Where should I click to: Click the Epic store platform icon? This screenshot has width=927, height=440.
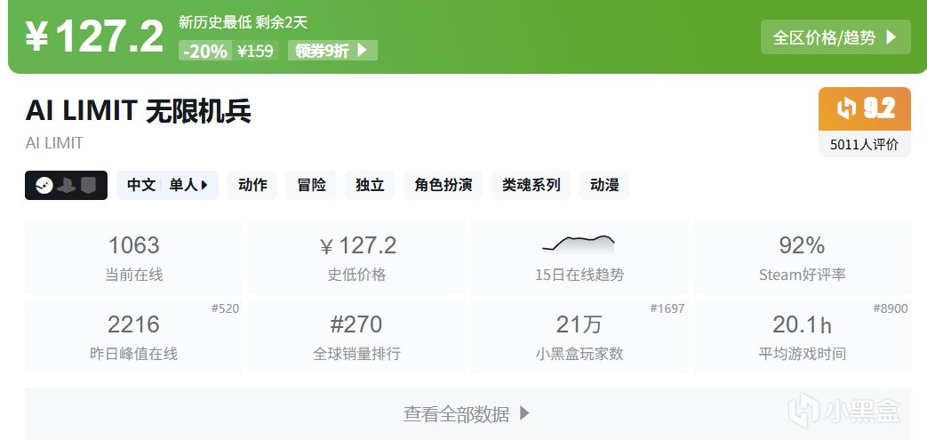click(88, 186)
